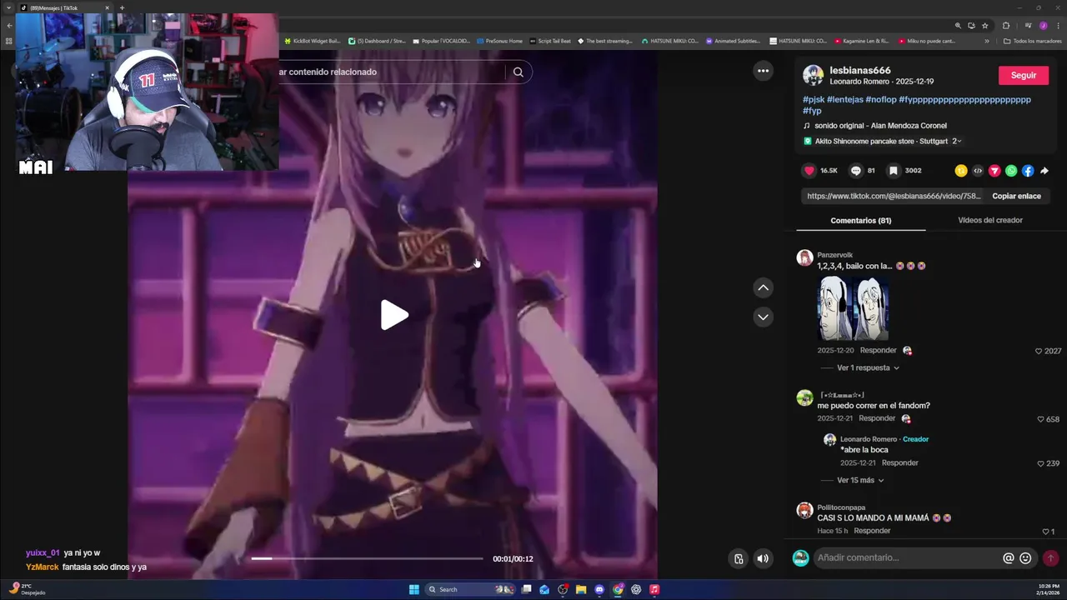Like Panzervolk's comment (2027 likes)

tap(1038, 351)
